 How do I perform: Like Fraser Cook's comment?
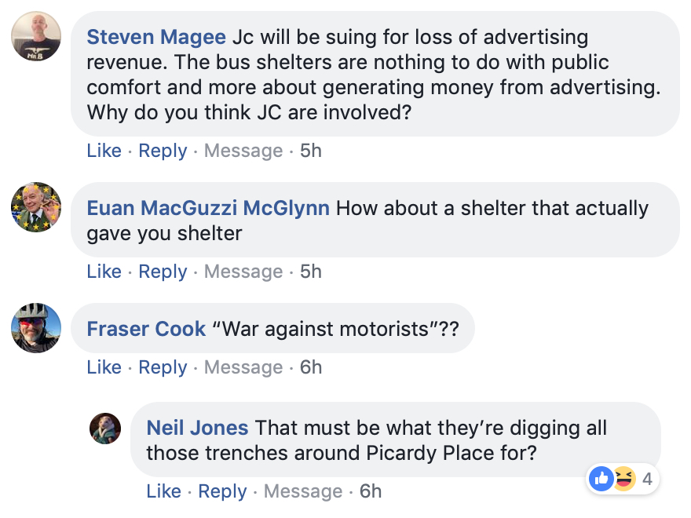[104, 367]
